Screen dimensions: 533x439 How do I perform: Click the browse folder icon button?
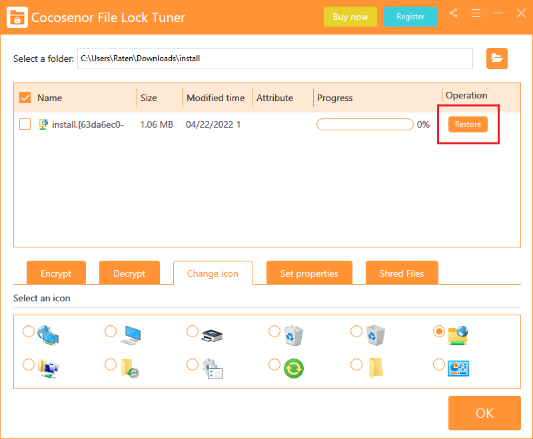(x=496, y=59)
